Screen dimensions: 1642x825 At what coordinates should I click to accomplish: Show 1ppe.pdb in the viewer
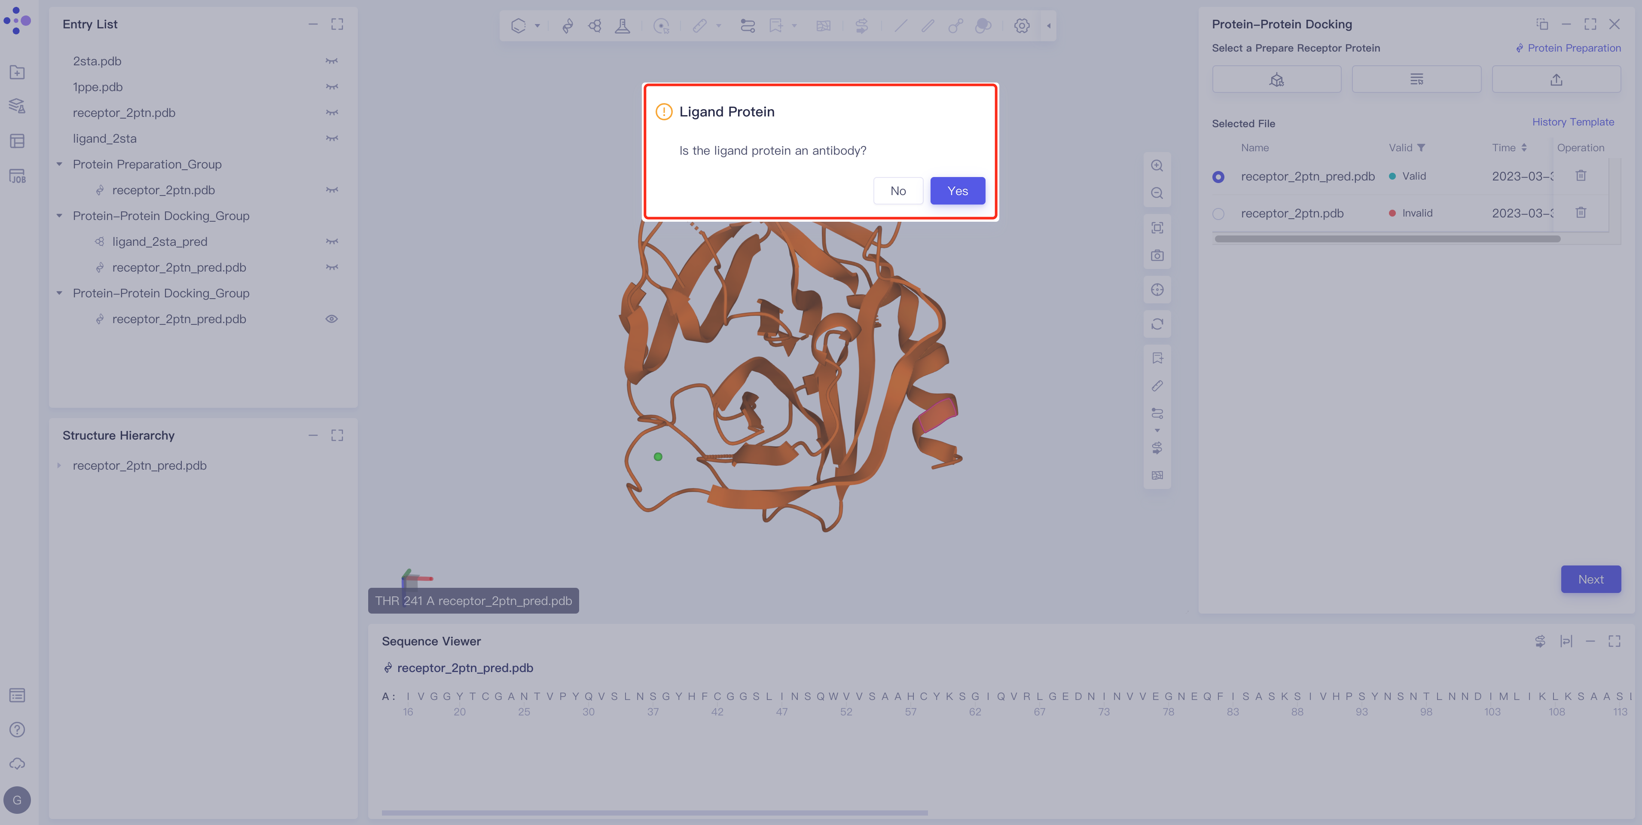pyautogui.click(x=332, y=87)
